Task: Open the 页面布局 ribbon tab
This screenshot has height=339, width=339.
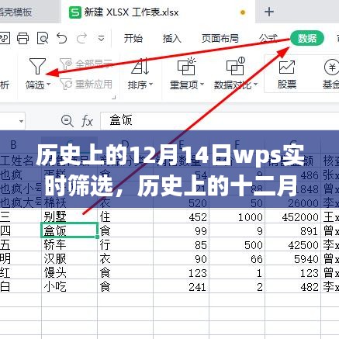Action: coord(220,39)
